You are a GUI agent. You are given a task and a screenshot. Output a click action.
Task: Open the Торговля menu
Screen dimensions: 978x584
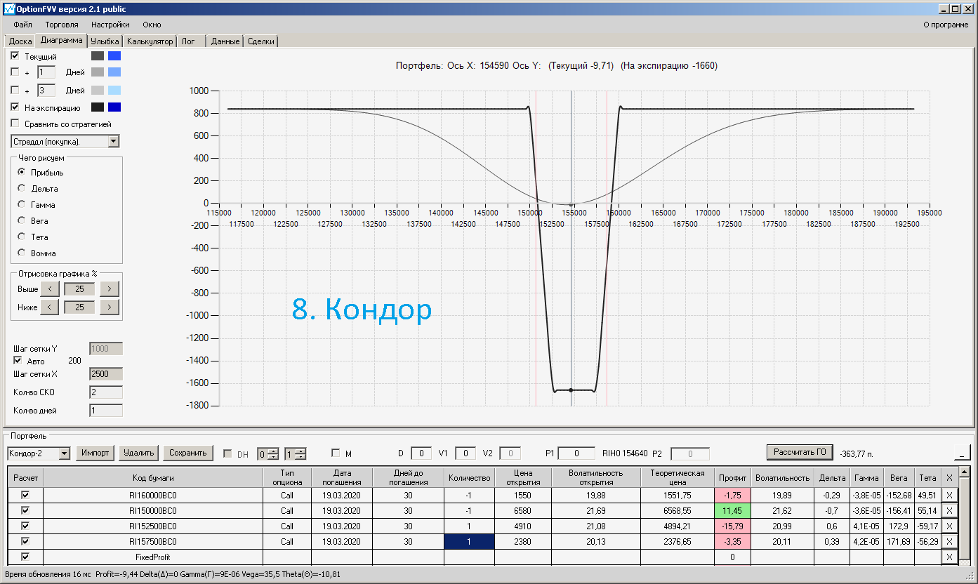coord(62,25)
